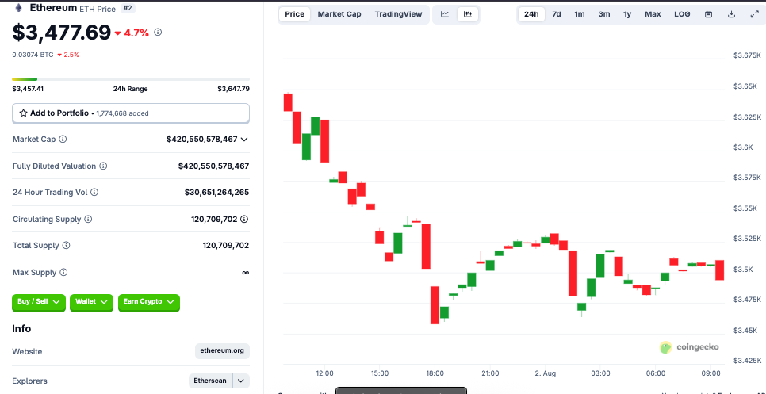The height and width of the screenshot is (394, 766).
Task: Click the Ethereum logo icon
Action: click(x=18, y=8)
